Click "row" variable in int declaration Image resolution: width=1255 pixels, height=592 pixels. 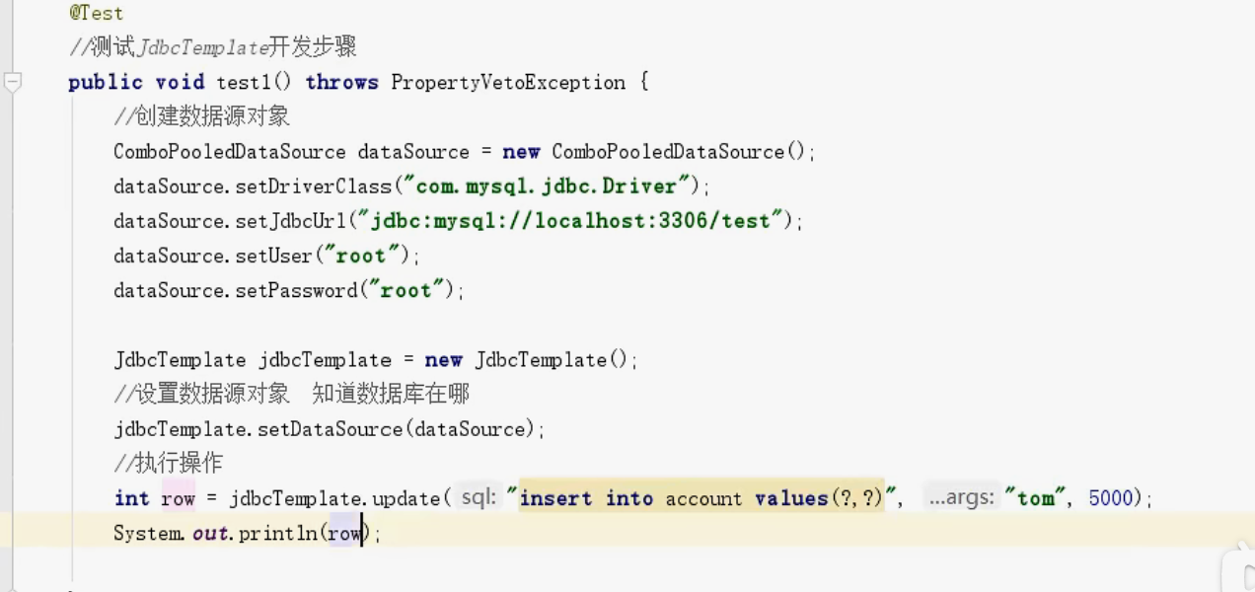[x=178, y=498]
